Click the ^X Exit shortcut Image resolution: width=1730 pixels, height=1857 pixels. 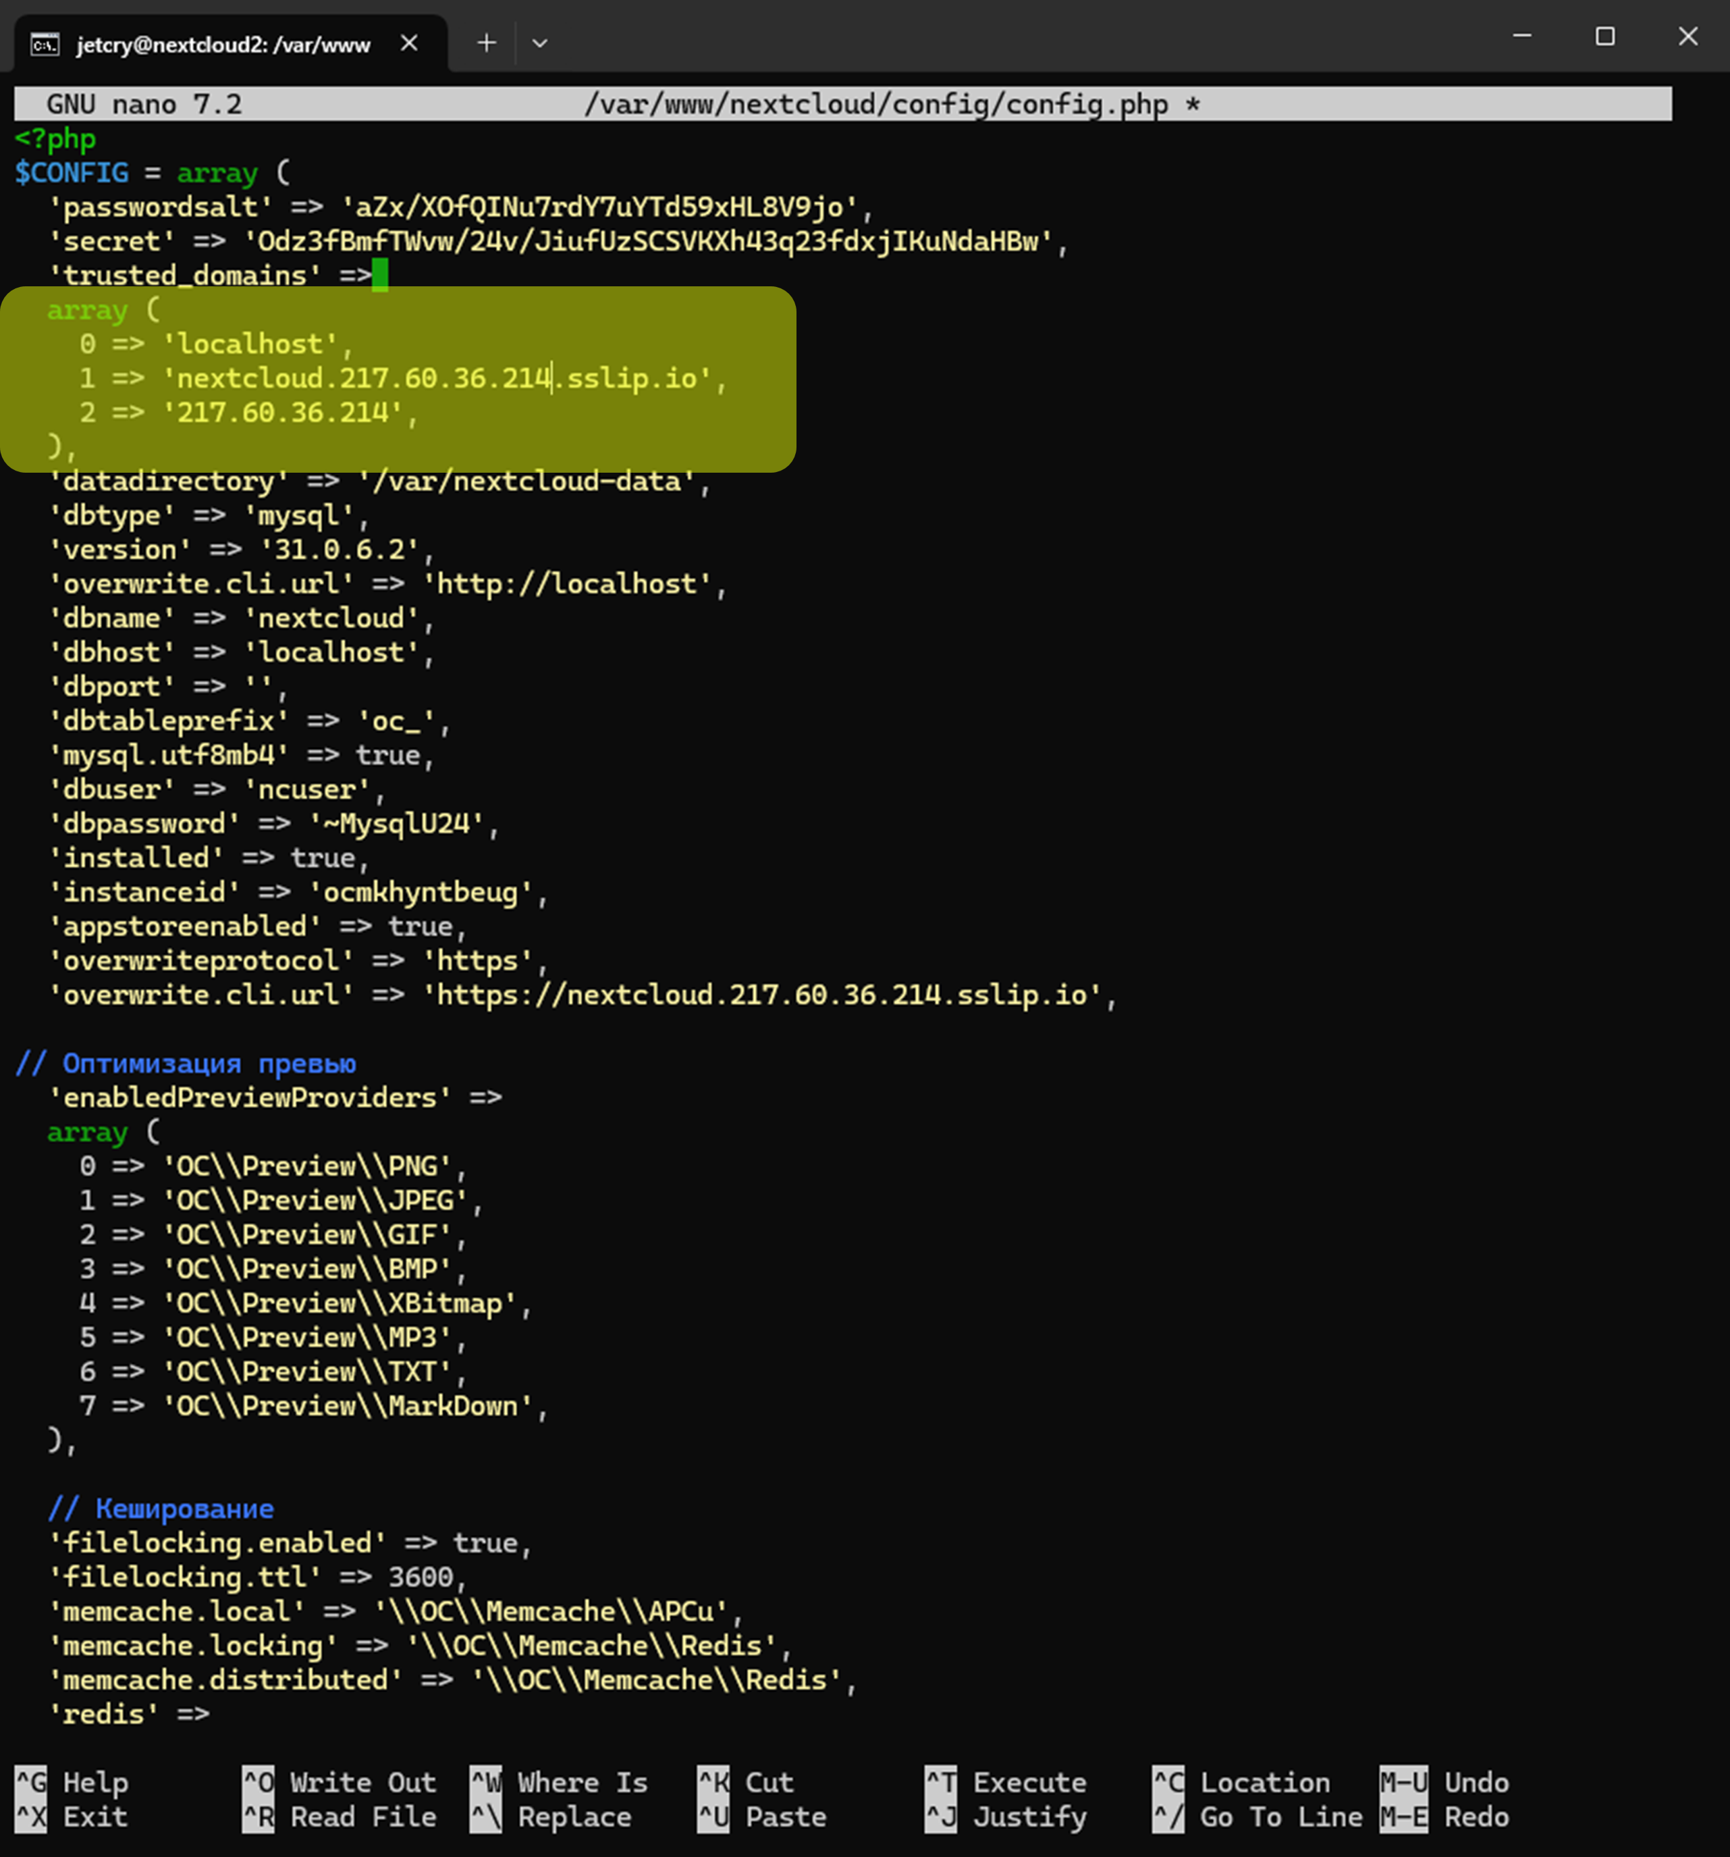[x=72, y=1817]
